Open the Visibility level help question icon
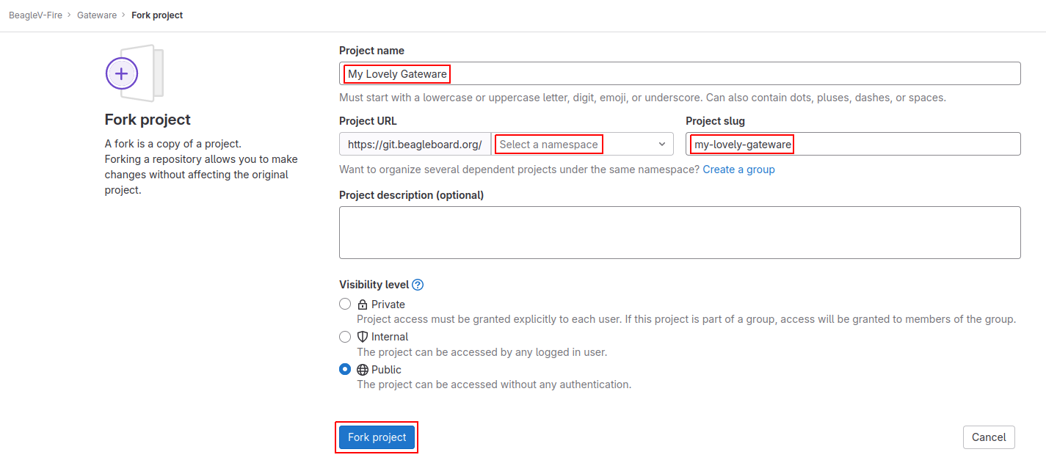The image size is (1046, 463). coord(418,285)
